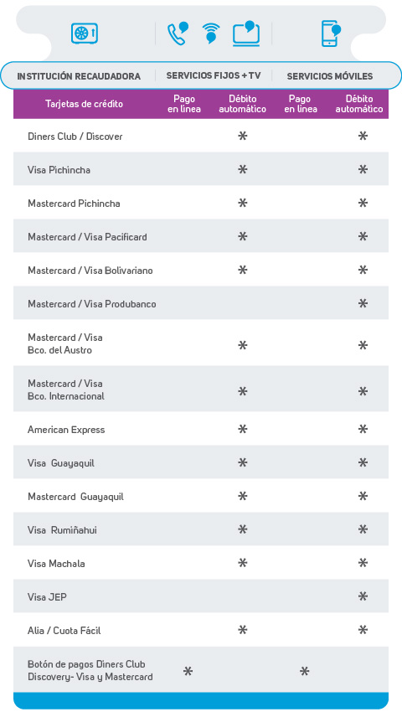Screen dimensions: 402x712
Task: Click Mastercard / Visa Produbanco mobile asterisk
Action: click(363, 303)
